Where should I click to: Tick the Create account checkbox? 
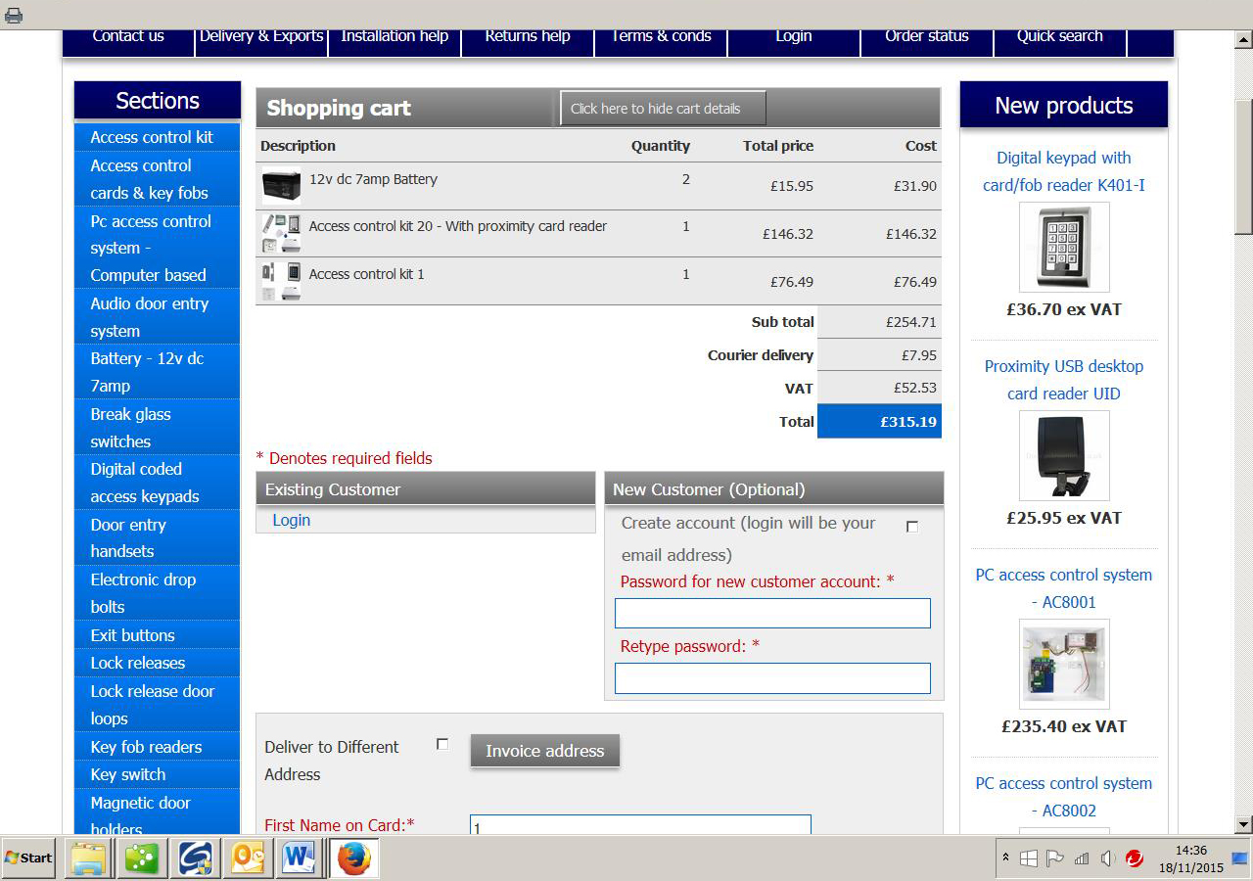coord(912,527)
